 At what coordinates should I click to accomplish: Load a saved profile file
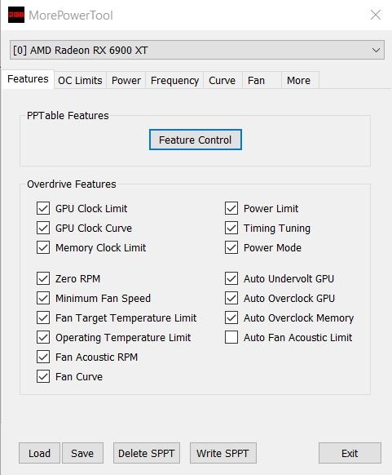coord(39,453)
